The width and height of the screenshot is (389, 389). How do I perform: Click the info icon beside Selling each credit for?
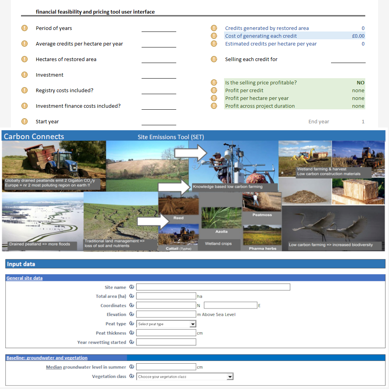coord(214,59)
